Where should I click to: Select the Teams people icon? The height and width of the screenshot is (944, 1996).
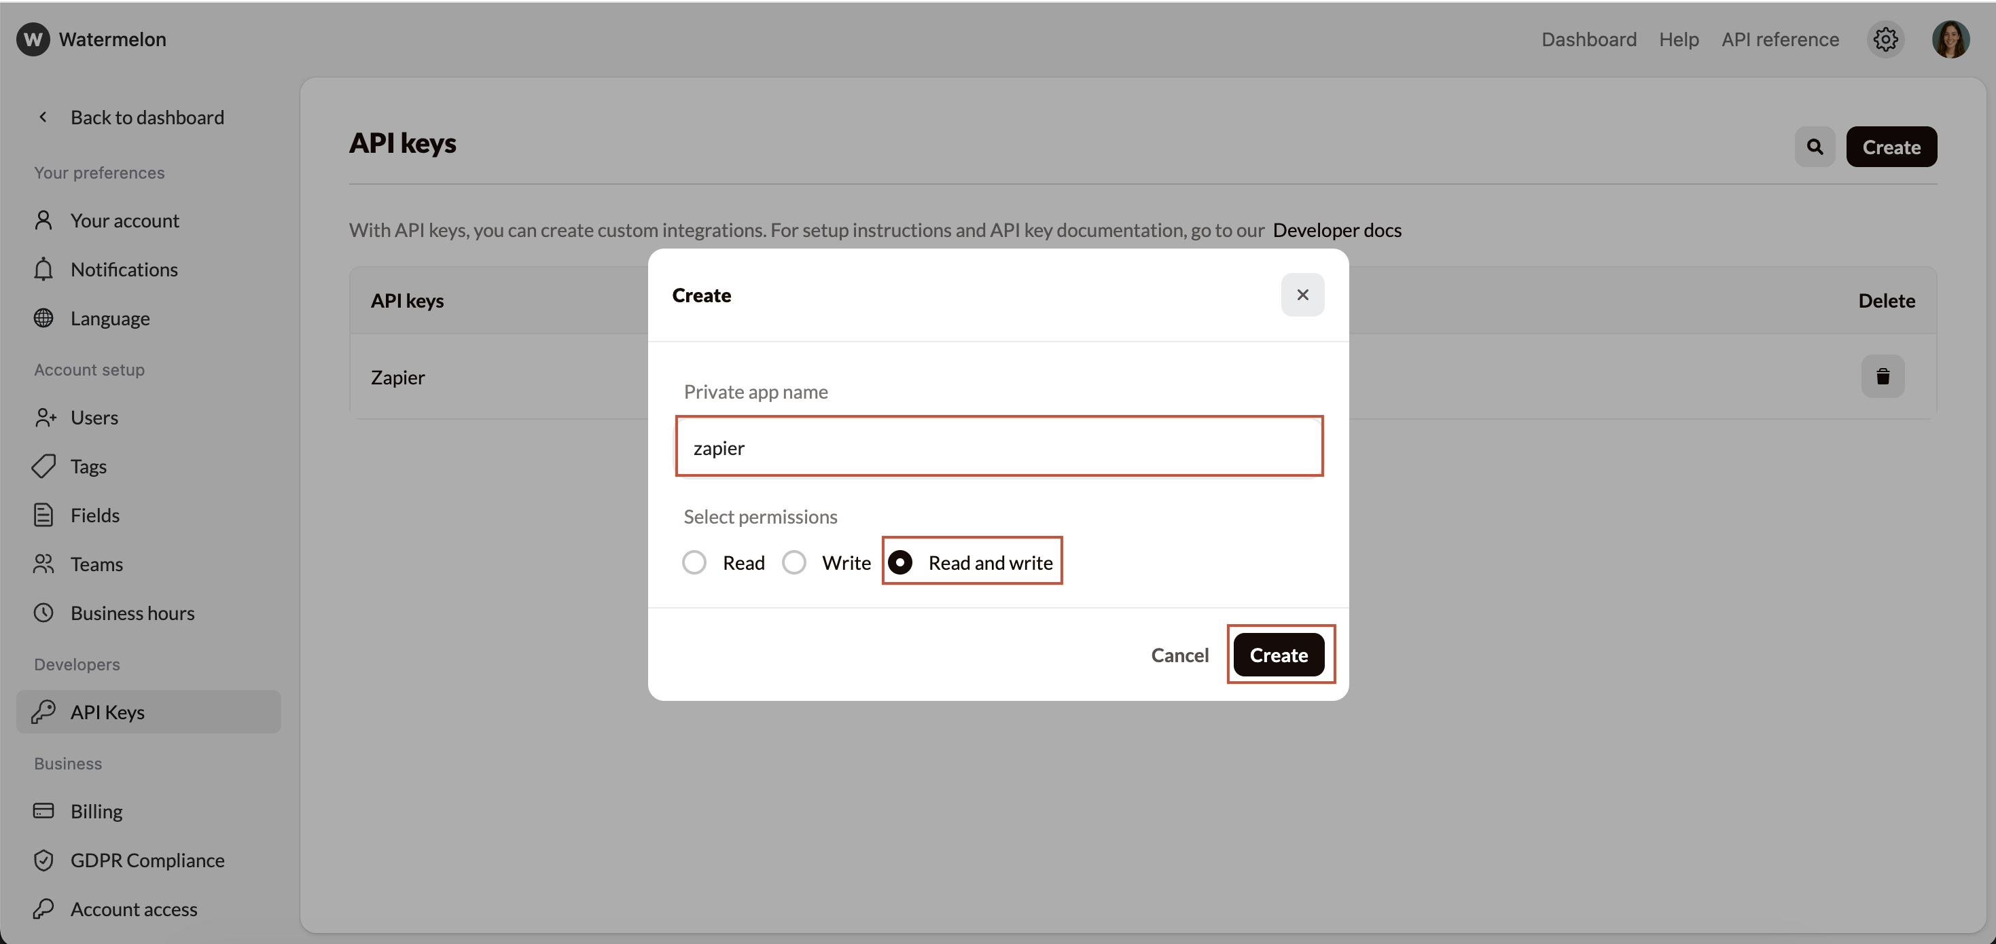pos(44,564)
